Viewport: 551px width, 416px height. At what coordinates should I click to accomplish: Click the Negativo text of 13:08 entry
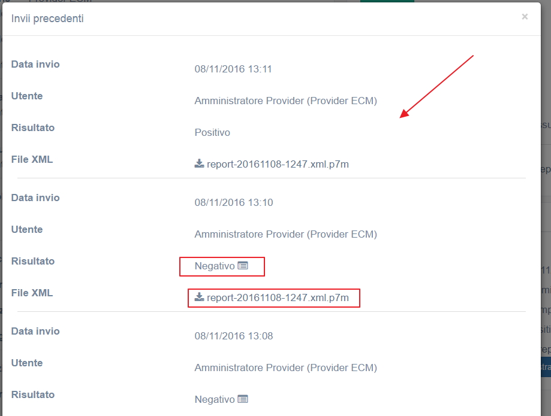coord(215,399)
